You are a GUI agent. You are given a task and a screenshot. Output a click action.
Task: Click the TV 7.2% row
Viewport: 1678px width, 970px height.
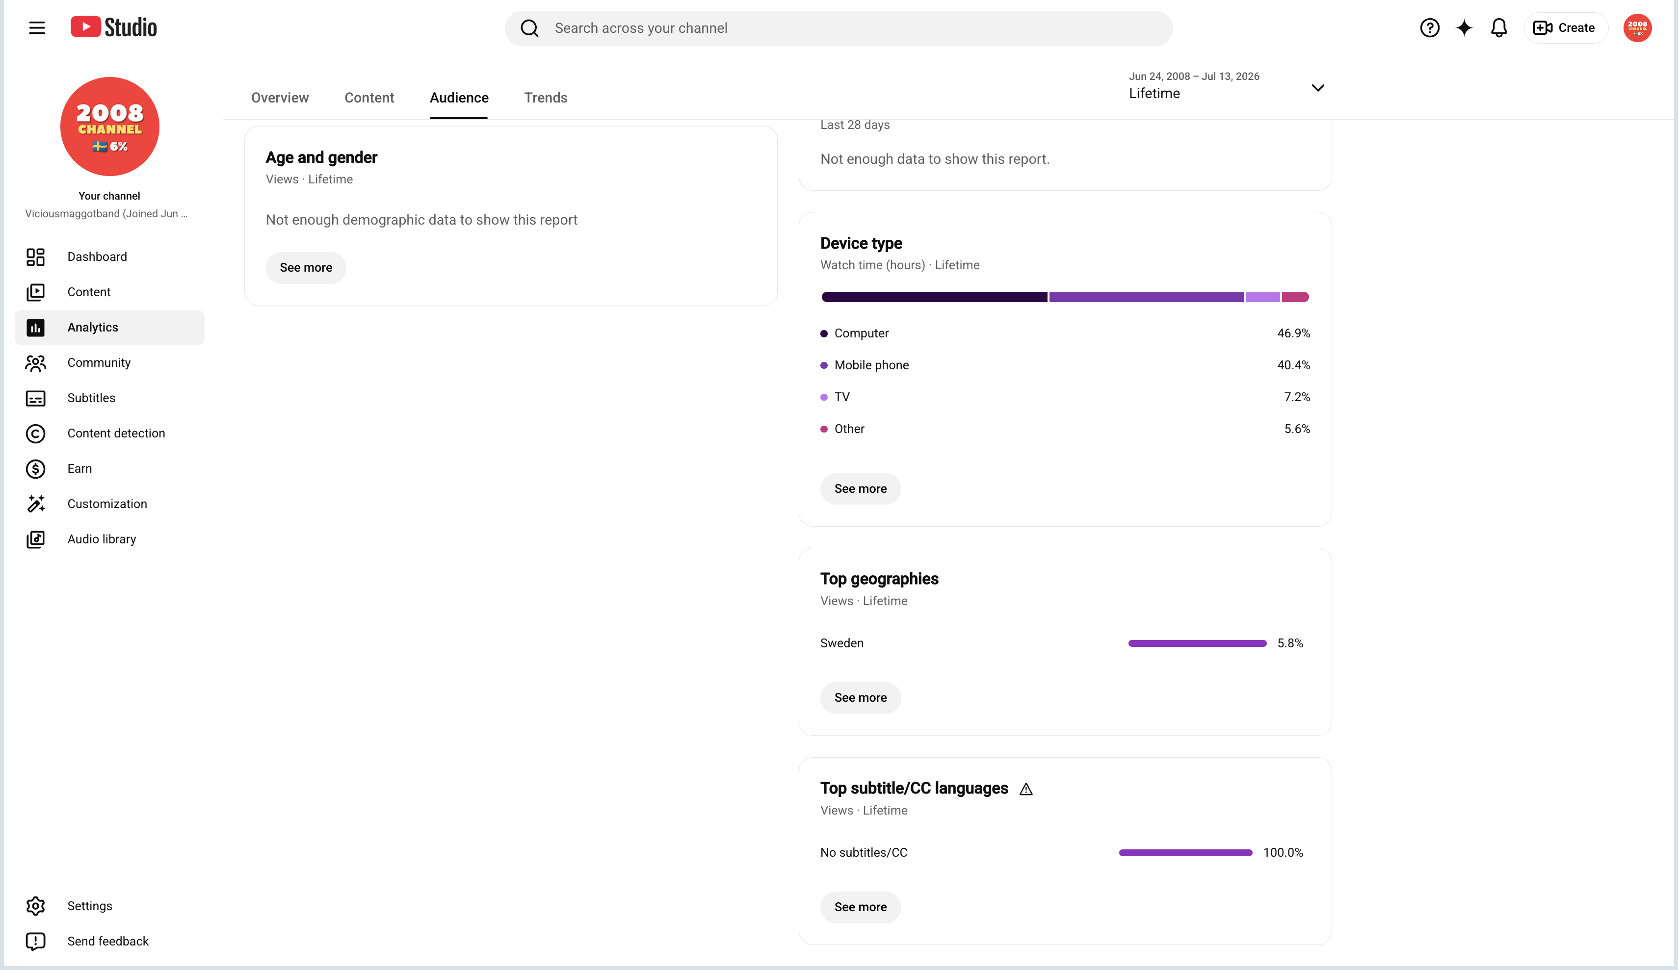[1065, 397]
